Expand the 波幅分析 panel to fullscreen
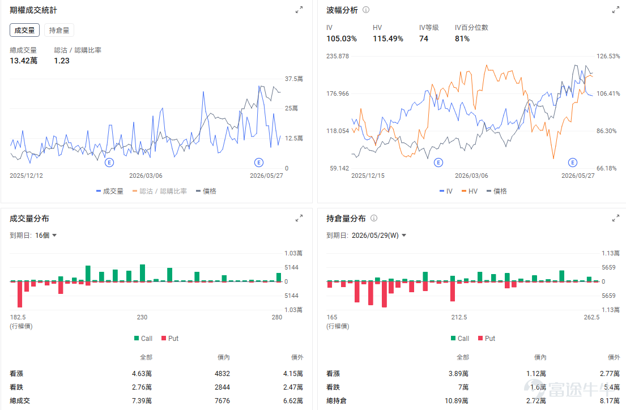 pos(616,10)
